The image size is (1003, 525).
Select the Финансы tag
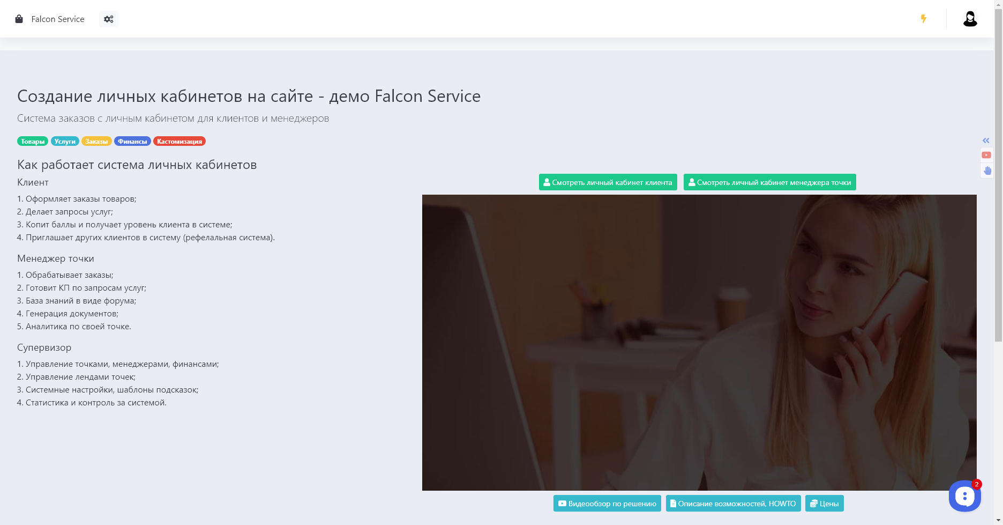point(132,142)
